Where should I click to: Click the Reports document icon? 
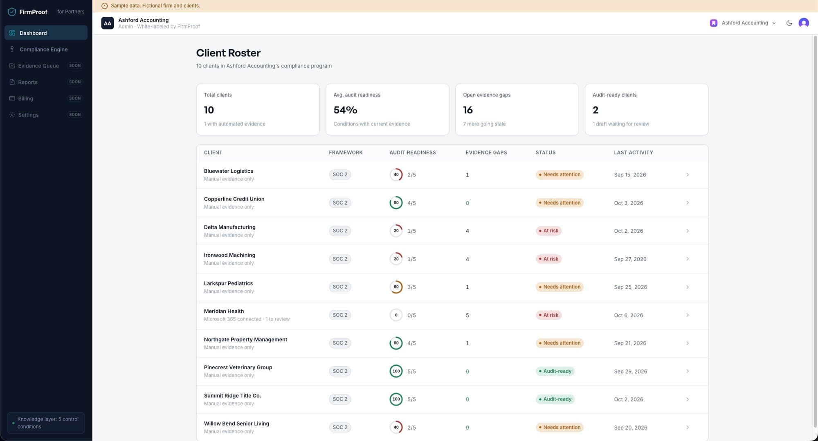click(x=12, y=82)
